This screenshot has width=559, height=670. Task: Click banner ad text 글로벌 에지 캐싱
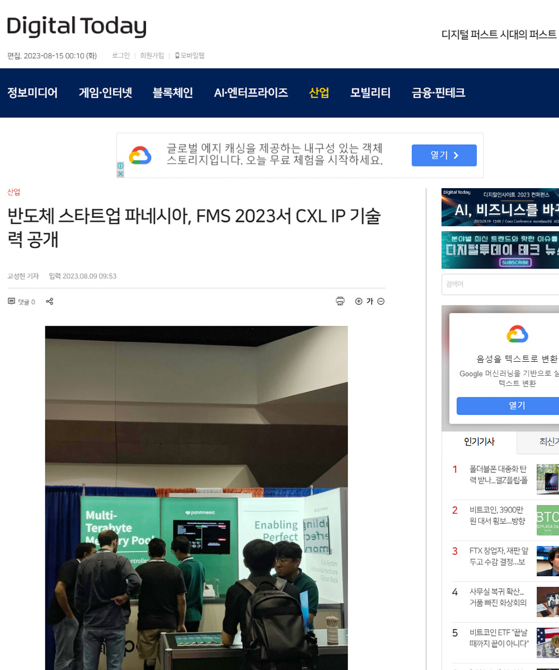pyautogui.click(x=274, y=155)
